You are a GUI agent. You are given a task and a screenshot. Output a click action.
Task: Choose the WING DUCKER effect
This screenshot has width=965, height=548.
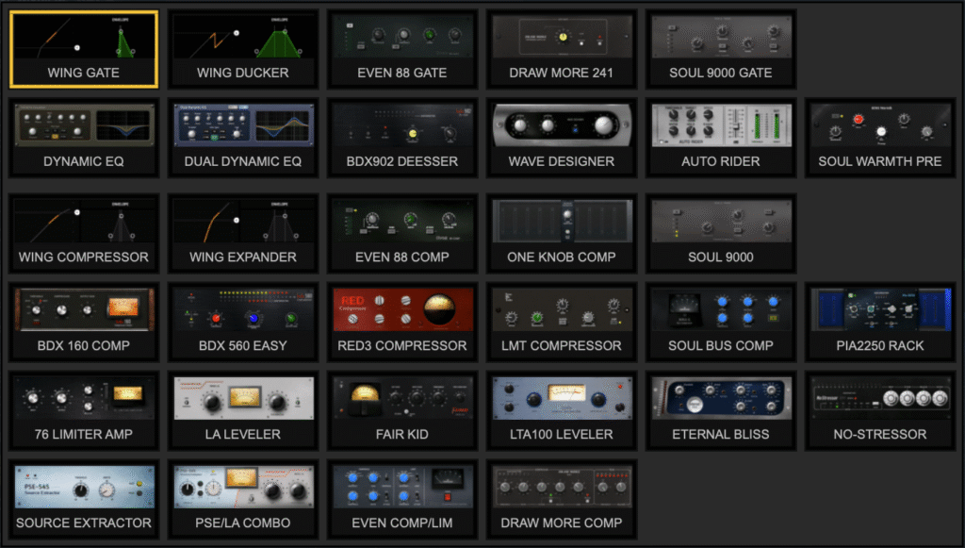[x=243, y=49]
